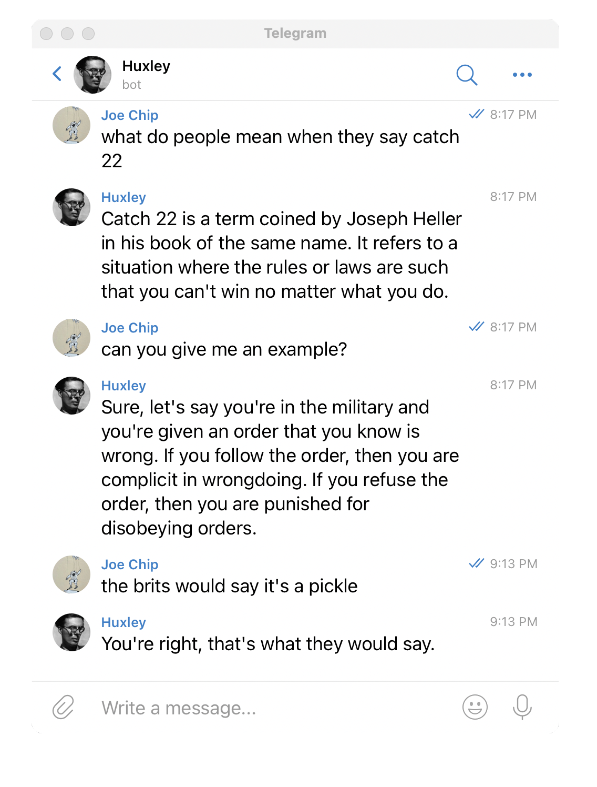Click Huxley avatar beside military example message
Screen dimensions: 597x787
[x=71, y=396]
